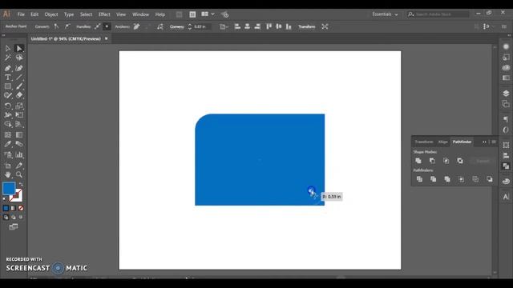Apply Intersect shape mode

coord(446,161)
